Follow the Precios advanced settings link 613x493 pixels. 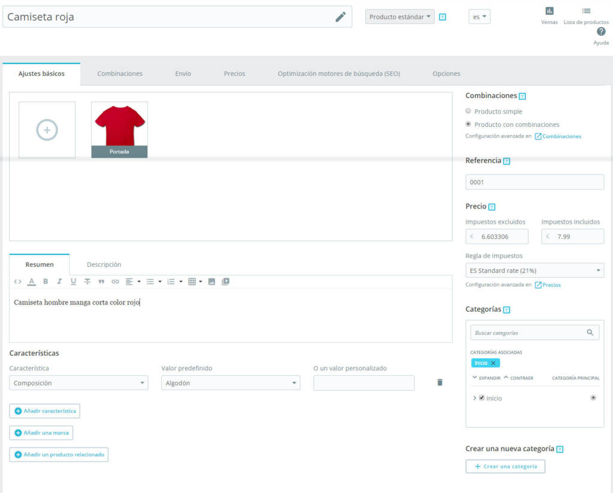(x=548, y=285)
